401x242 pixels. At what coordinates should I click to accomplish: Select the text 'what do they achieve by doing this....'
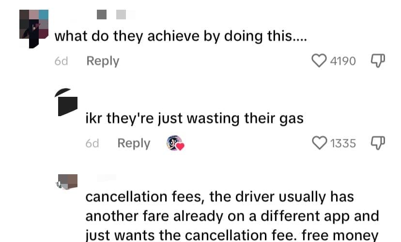[181, 36]
